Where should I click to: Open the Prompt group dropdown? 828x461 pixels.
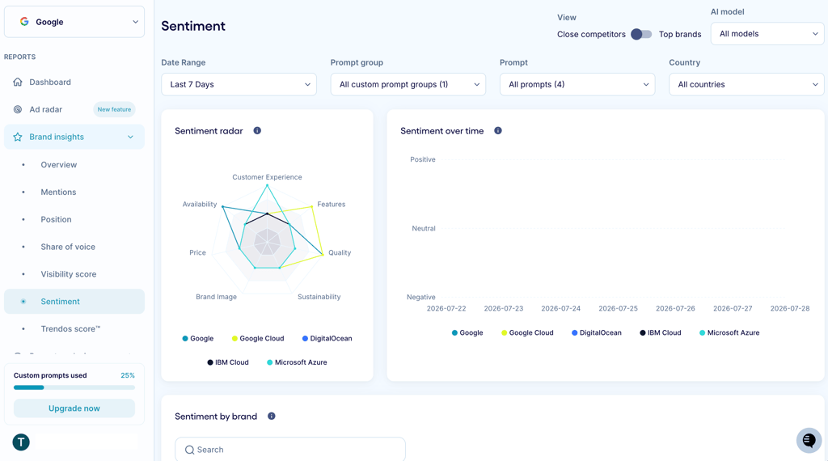[408, 84]
